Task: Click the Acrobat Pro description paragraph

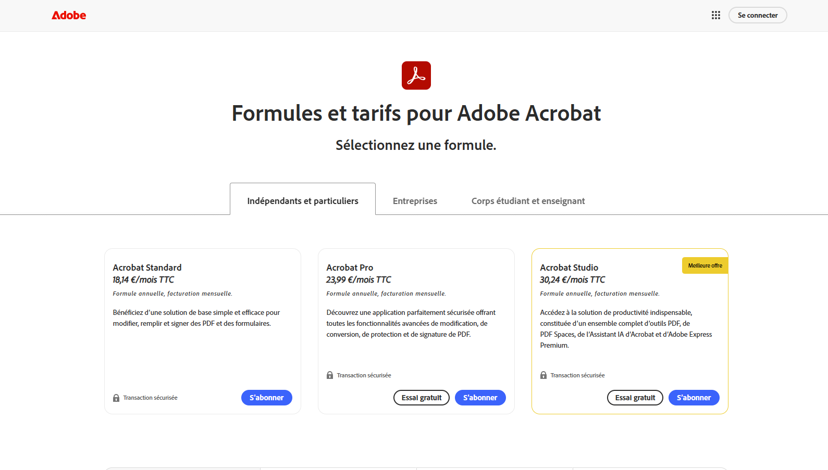Action: tap(411, 323)
